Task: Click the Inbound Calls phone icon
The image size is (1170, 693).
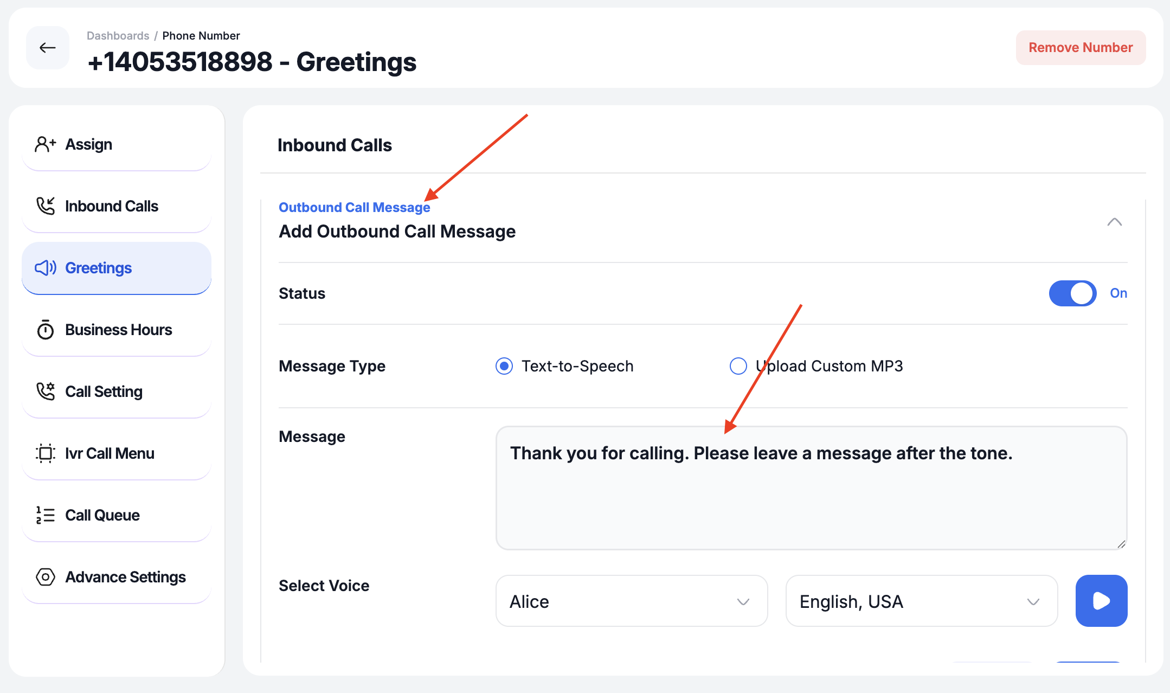Action: point(46,206)
